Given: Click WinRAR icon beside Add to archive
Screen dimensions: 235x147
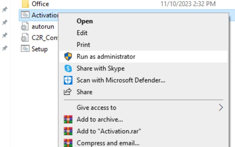Looking at the screenshot, I should coord(68,119).
